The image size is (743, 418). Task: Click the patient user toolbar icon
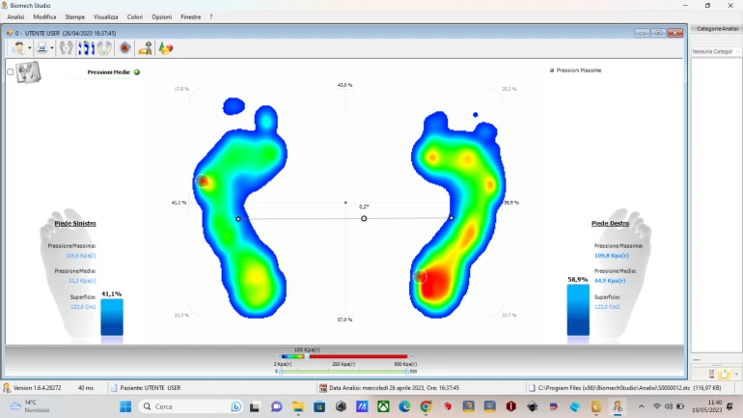18,47
